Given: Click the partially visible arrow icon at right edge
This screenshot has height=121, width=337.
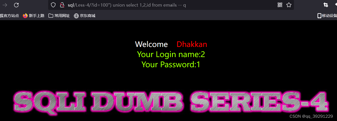Looking at the screenshot, I should 335,5.
